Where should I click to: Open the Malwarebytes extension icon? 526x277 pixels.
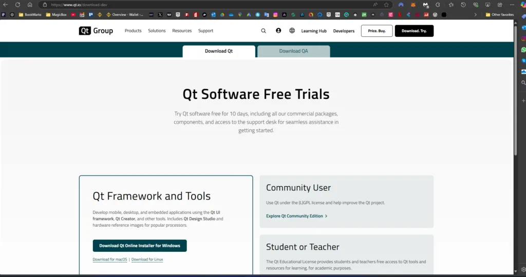pos(426,5)
